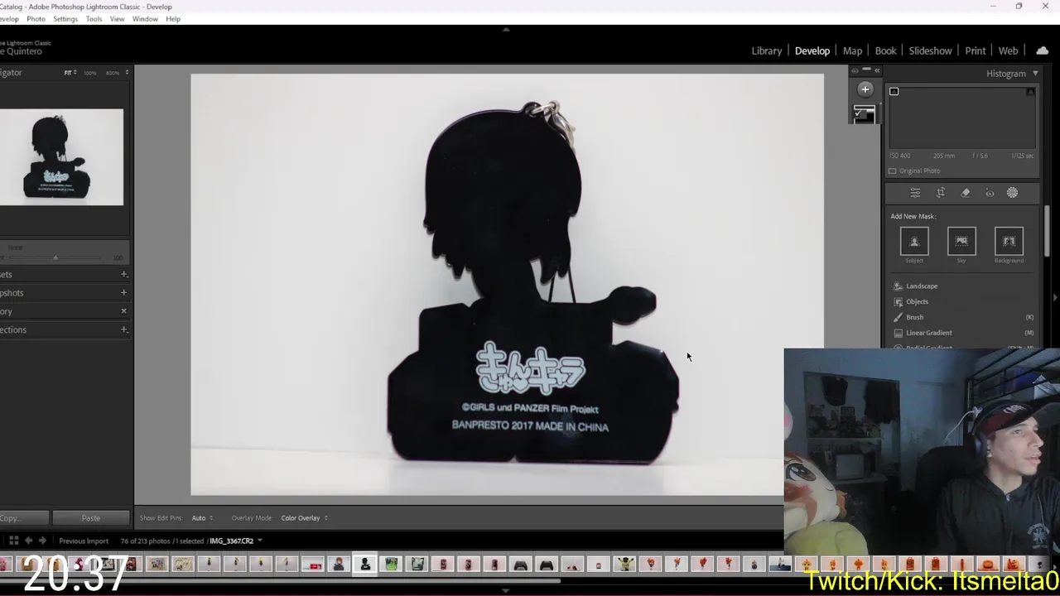Add new snapshot with plus icon
The height and width of the screenshot is (596, 1060).
123,292
